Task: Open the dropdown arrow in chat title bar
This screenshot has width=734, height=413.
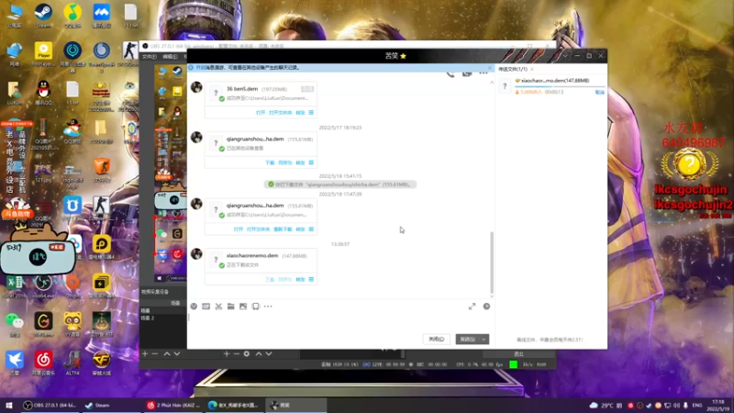Action: [x=565, y=56]
